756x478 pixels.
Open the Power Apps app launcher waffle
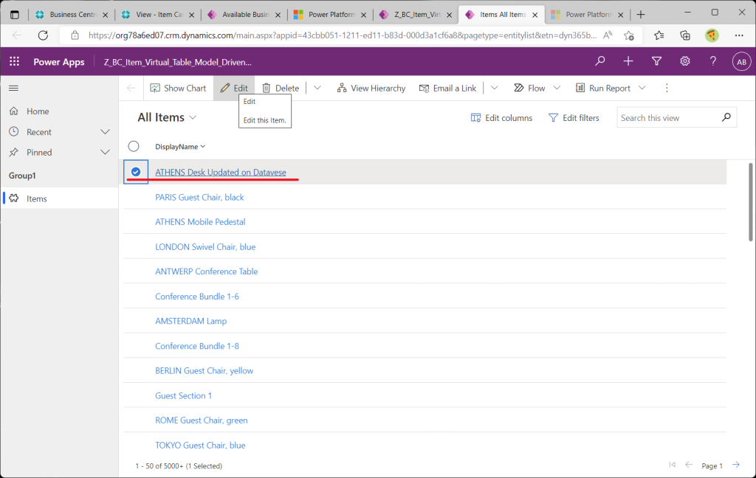click(15, 62)
